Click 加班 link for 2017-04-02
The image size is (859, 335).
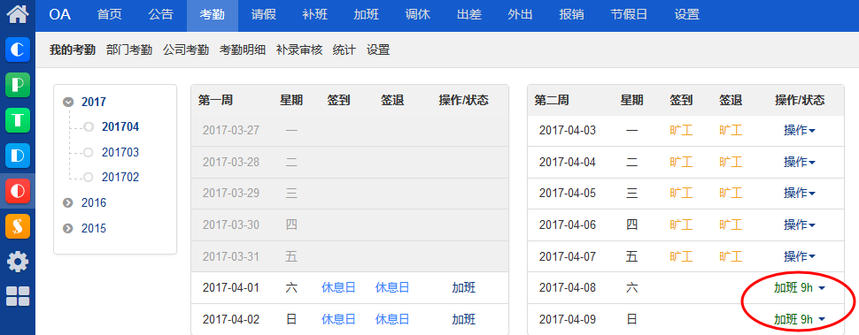(x=463, y=319)
